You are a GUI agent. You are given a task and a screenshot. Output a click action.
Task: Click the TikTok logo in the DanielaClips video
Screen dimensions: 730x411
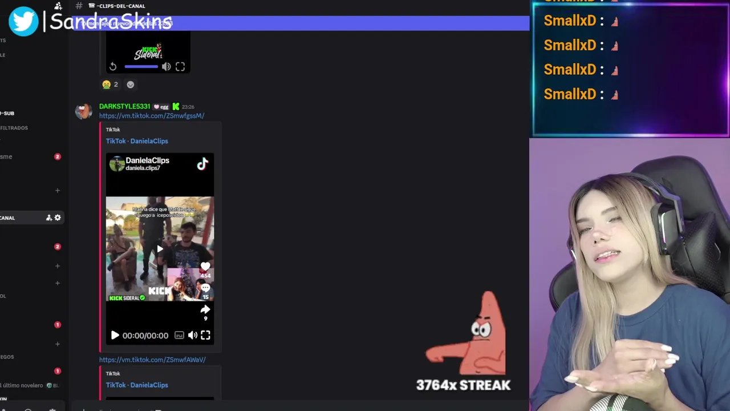pyautogui.click(x=202, y=164)
